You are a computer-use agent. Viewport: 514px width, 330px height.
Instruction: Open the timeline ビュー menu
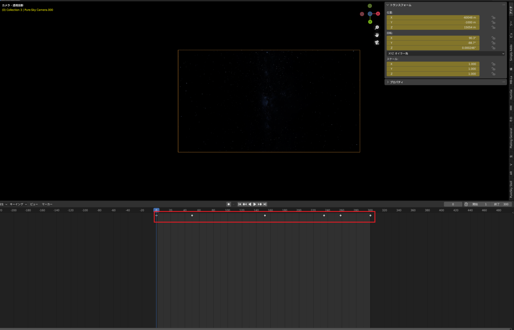pyautogui.click(x=34, y=204)
